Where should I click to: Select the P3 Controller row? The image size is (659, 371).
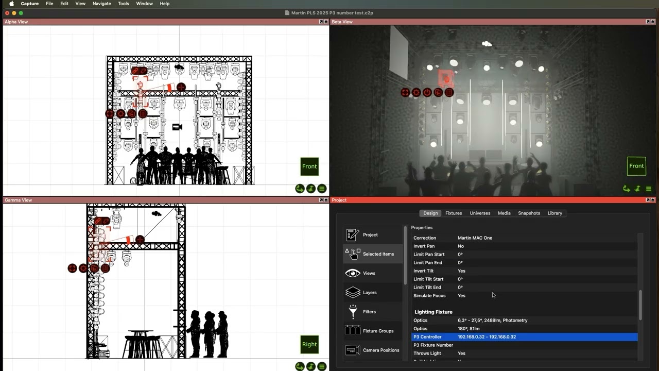tap(515, 336)
